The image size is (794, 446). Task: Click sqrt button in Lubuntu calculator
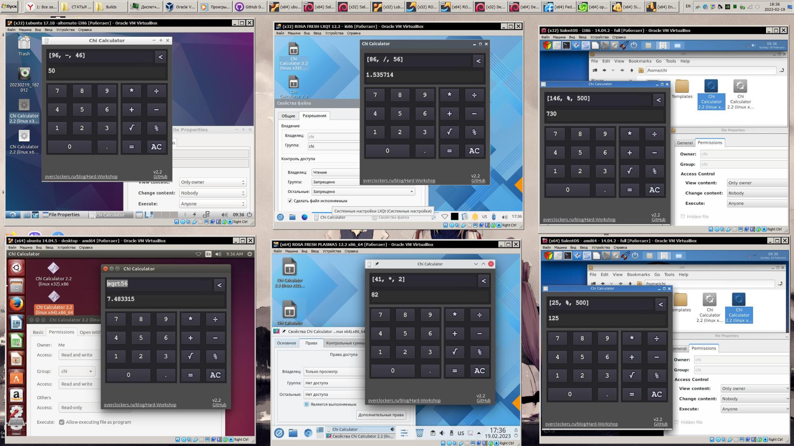tap(131, 128)
